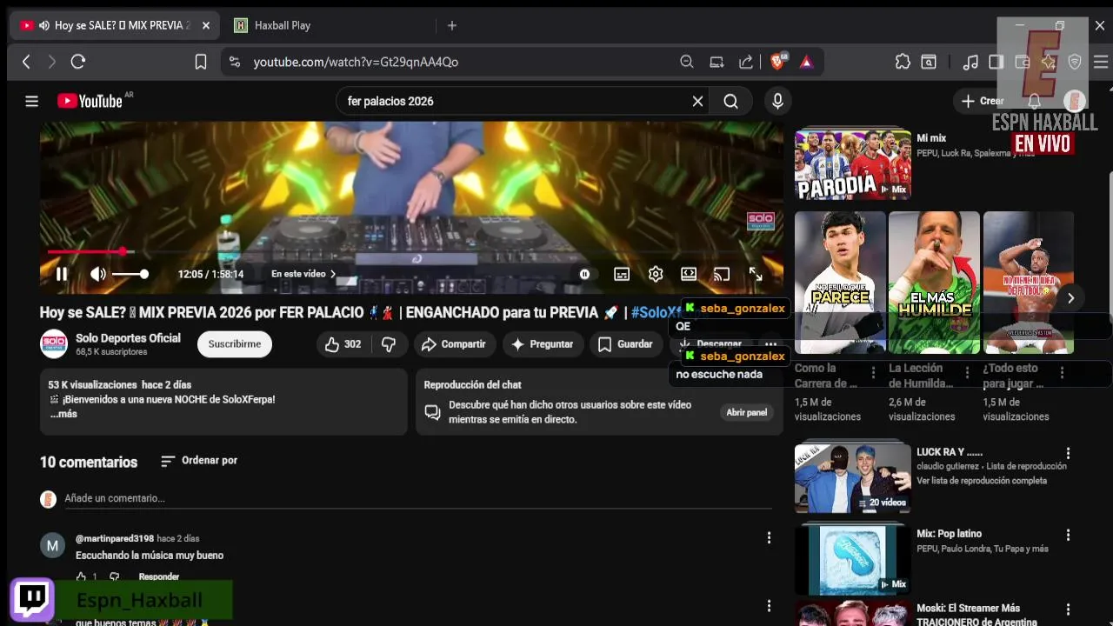
Task: Enter fullscreen mode
Action: [756, 274]
